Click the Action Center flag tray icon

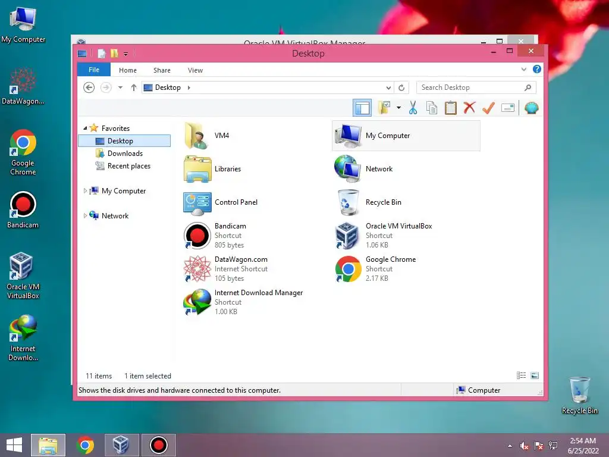point(538,446)
